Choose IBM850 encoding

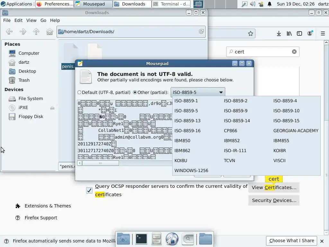[x=182, y=141]
